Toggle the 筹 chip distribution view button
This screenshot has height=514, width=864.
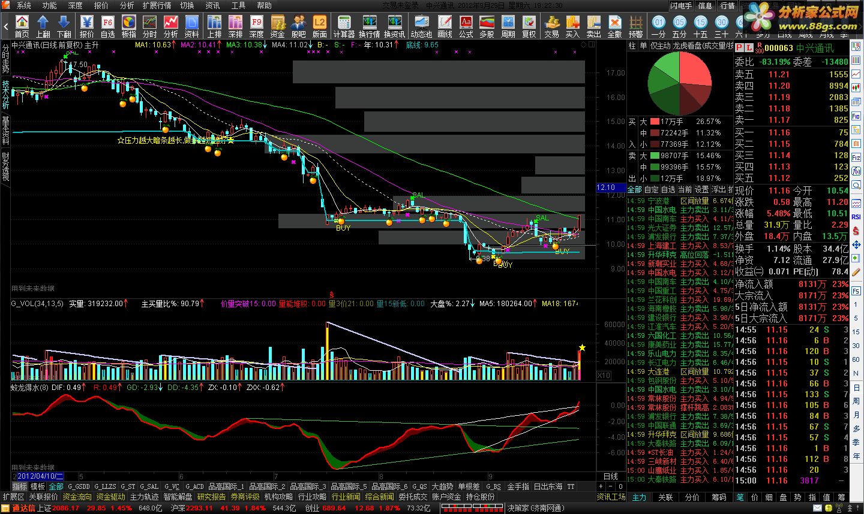(841, 497)
